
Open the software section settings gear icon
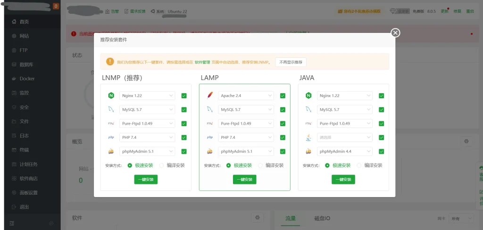258,218
